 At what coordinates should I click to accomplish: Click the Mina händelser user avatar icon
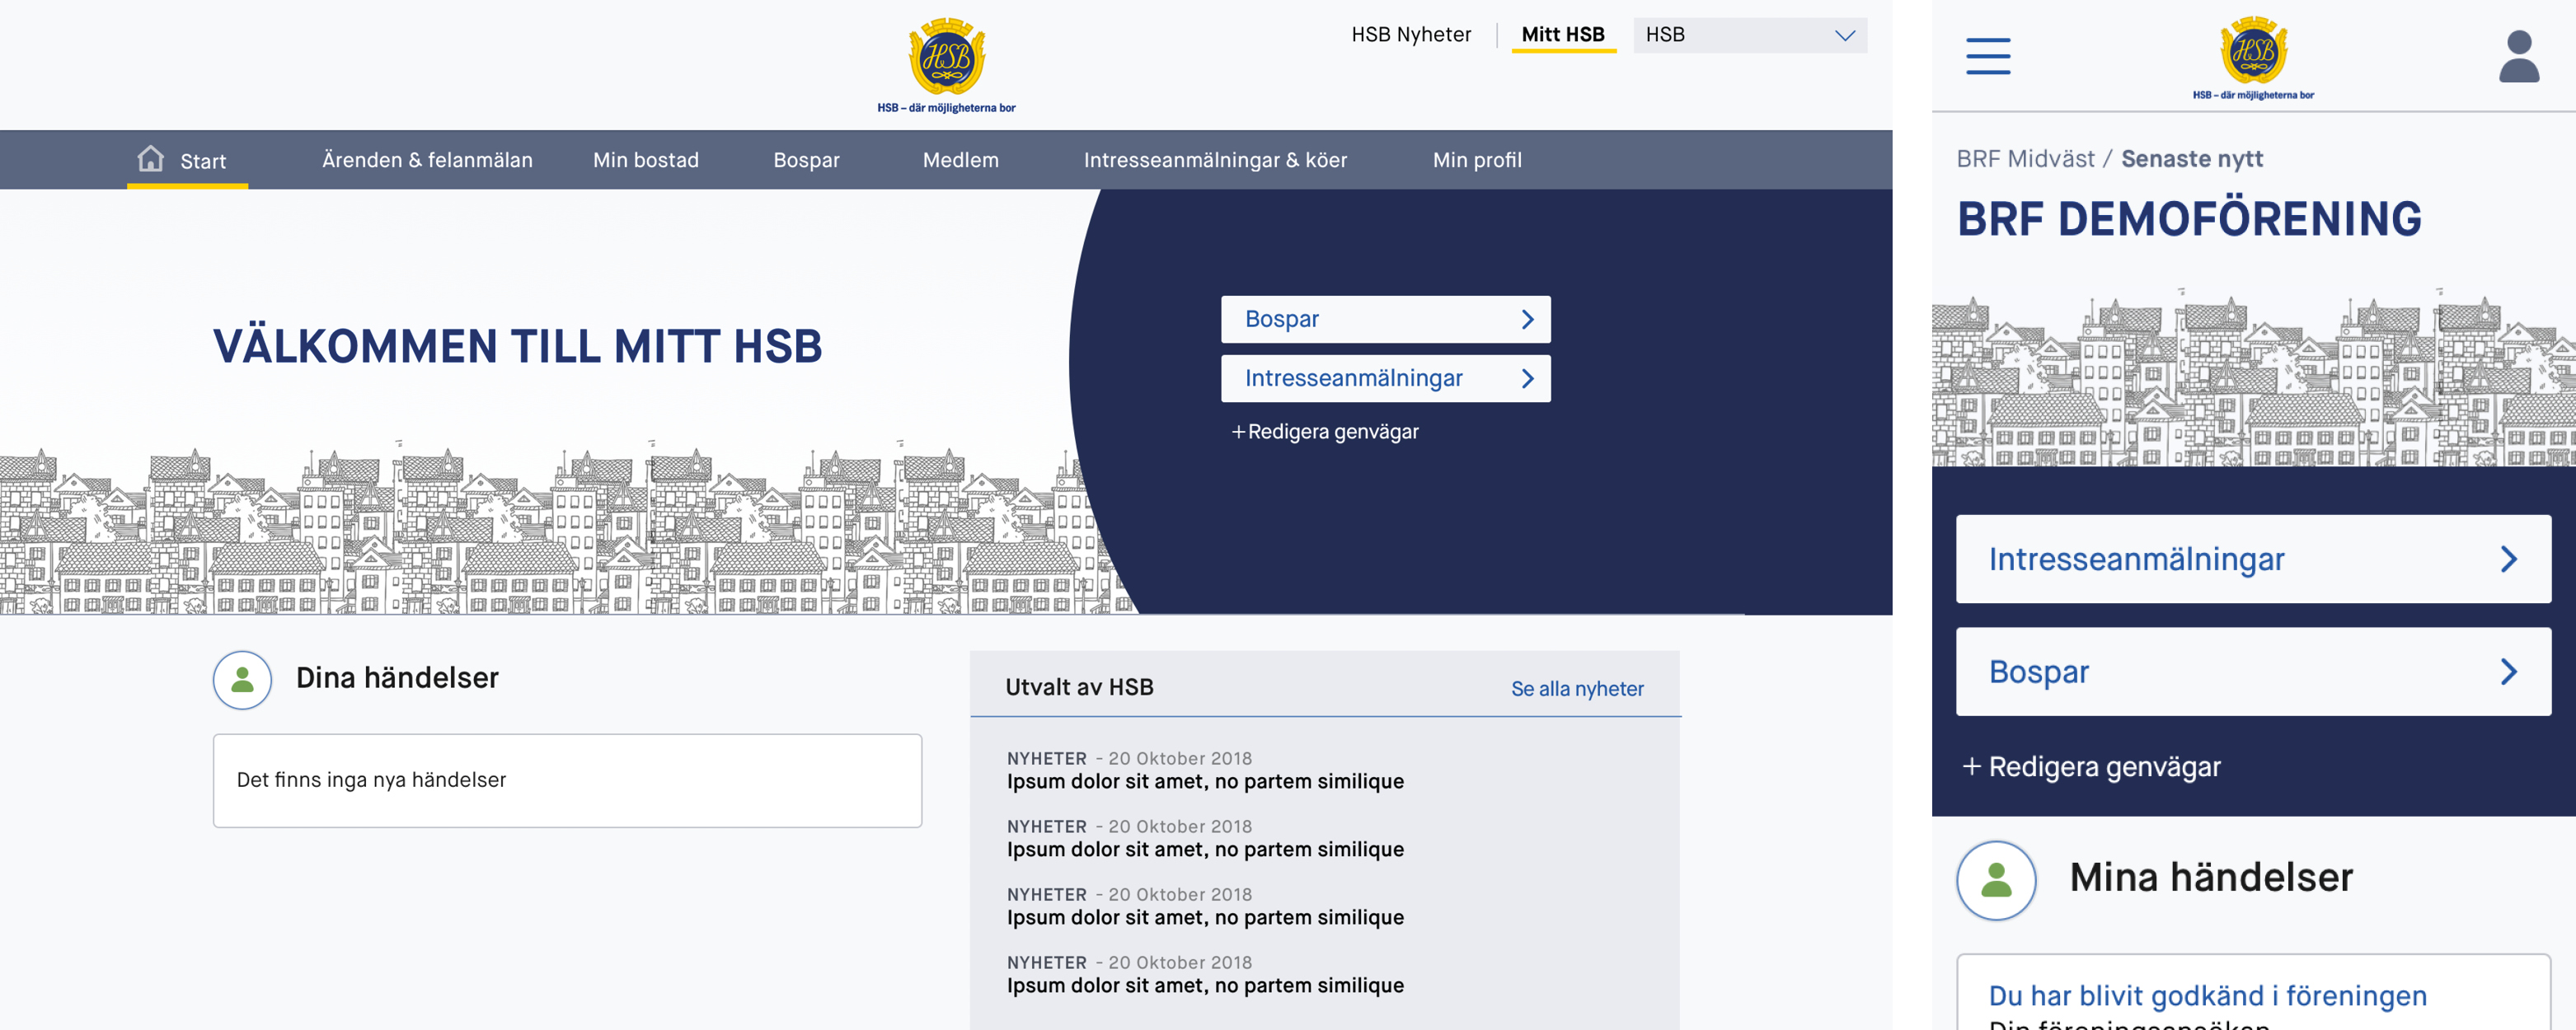pos(1996,880)
